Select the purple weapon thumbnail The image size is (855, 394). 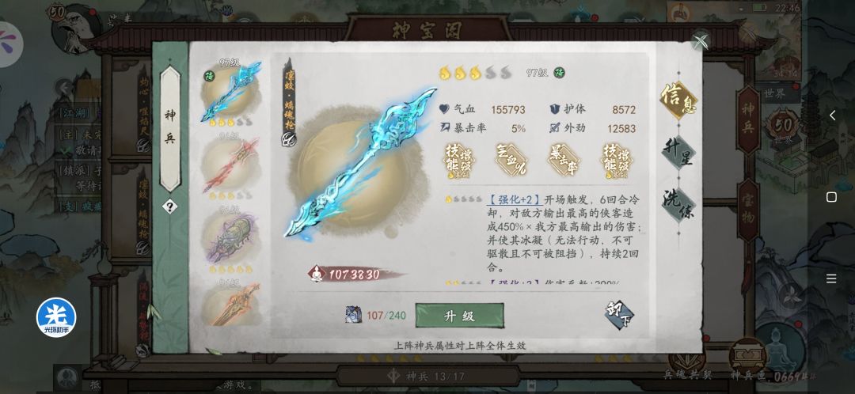pyautogui.click(x=230, y=237)
